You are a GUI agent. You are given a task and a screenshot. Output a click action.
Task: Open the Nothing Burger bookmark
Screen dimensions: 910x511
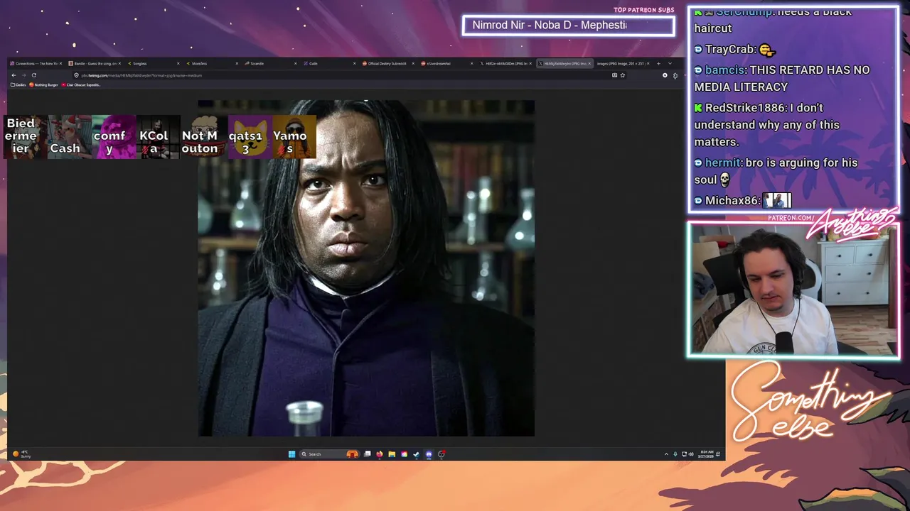(43, 84)
